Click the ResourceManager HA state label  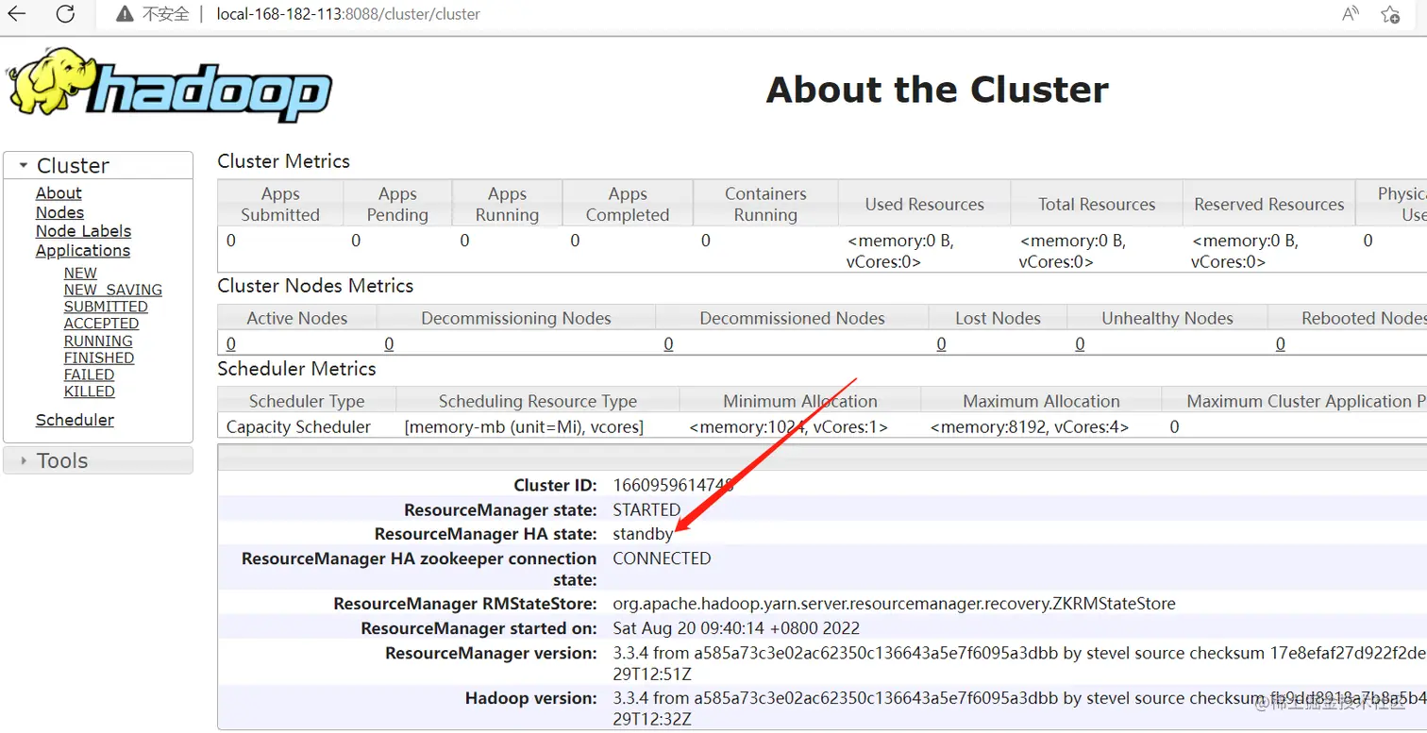tap(485, 534)
